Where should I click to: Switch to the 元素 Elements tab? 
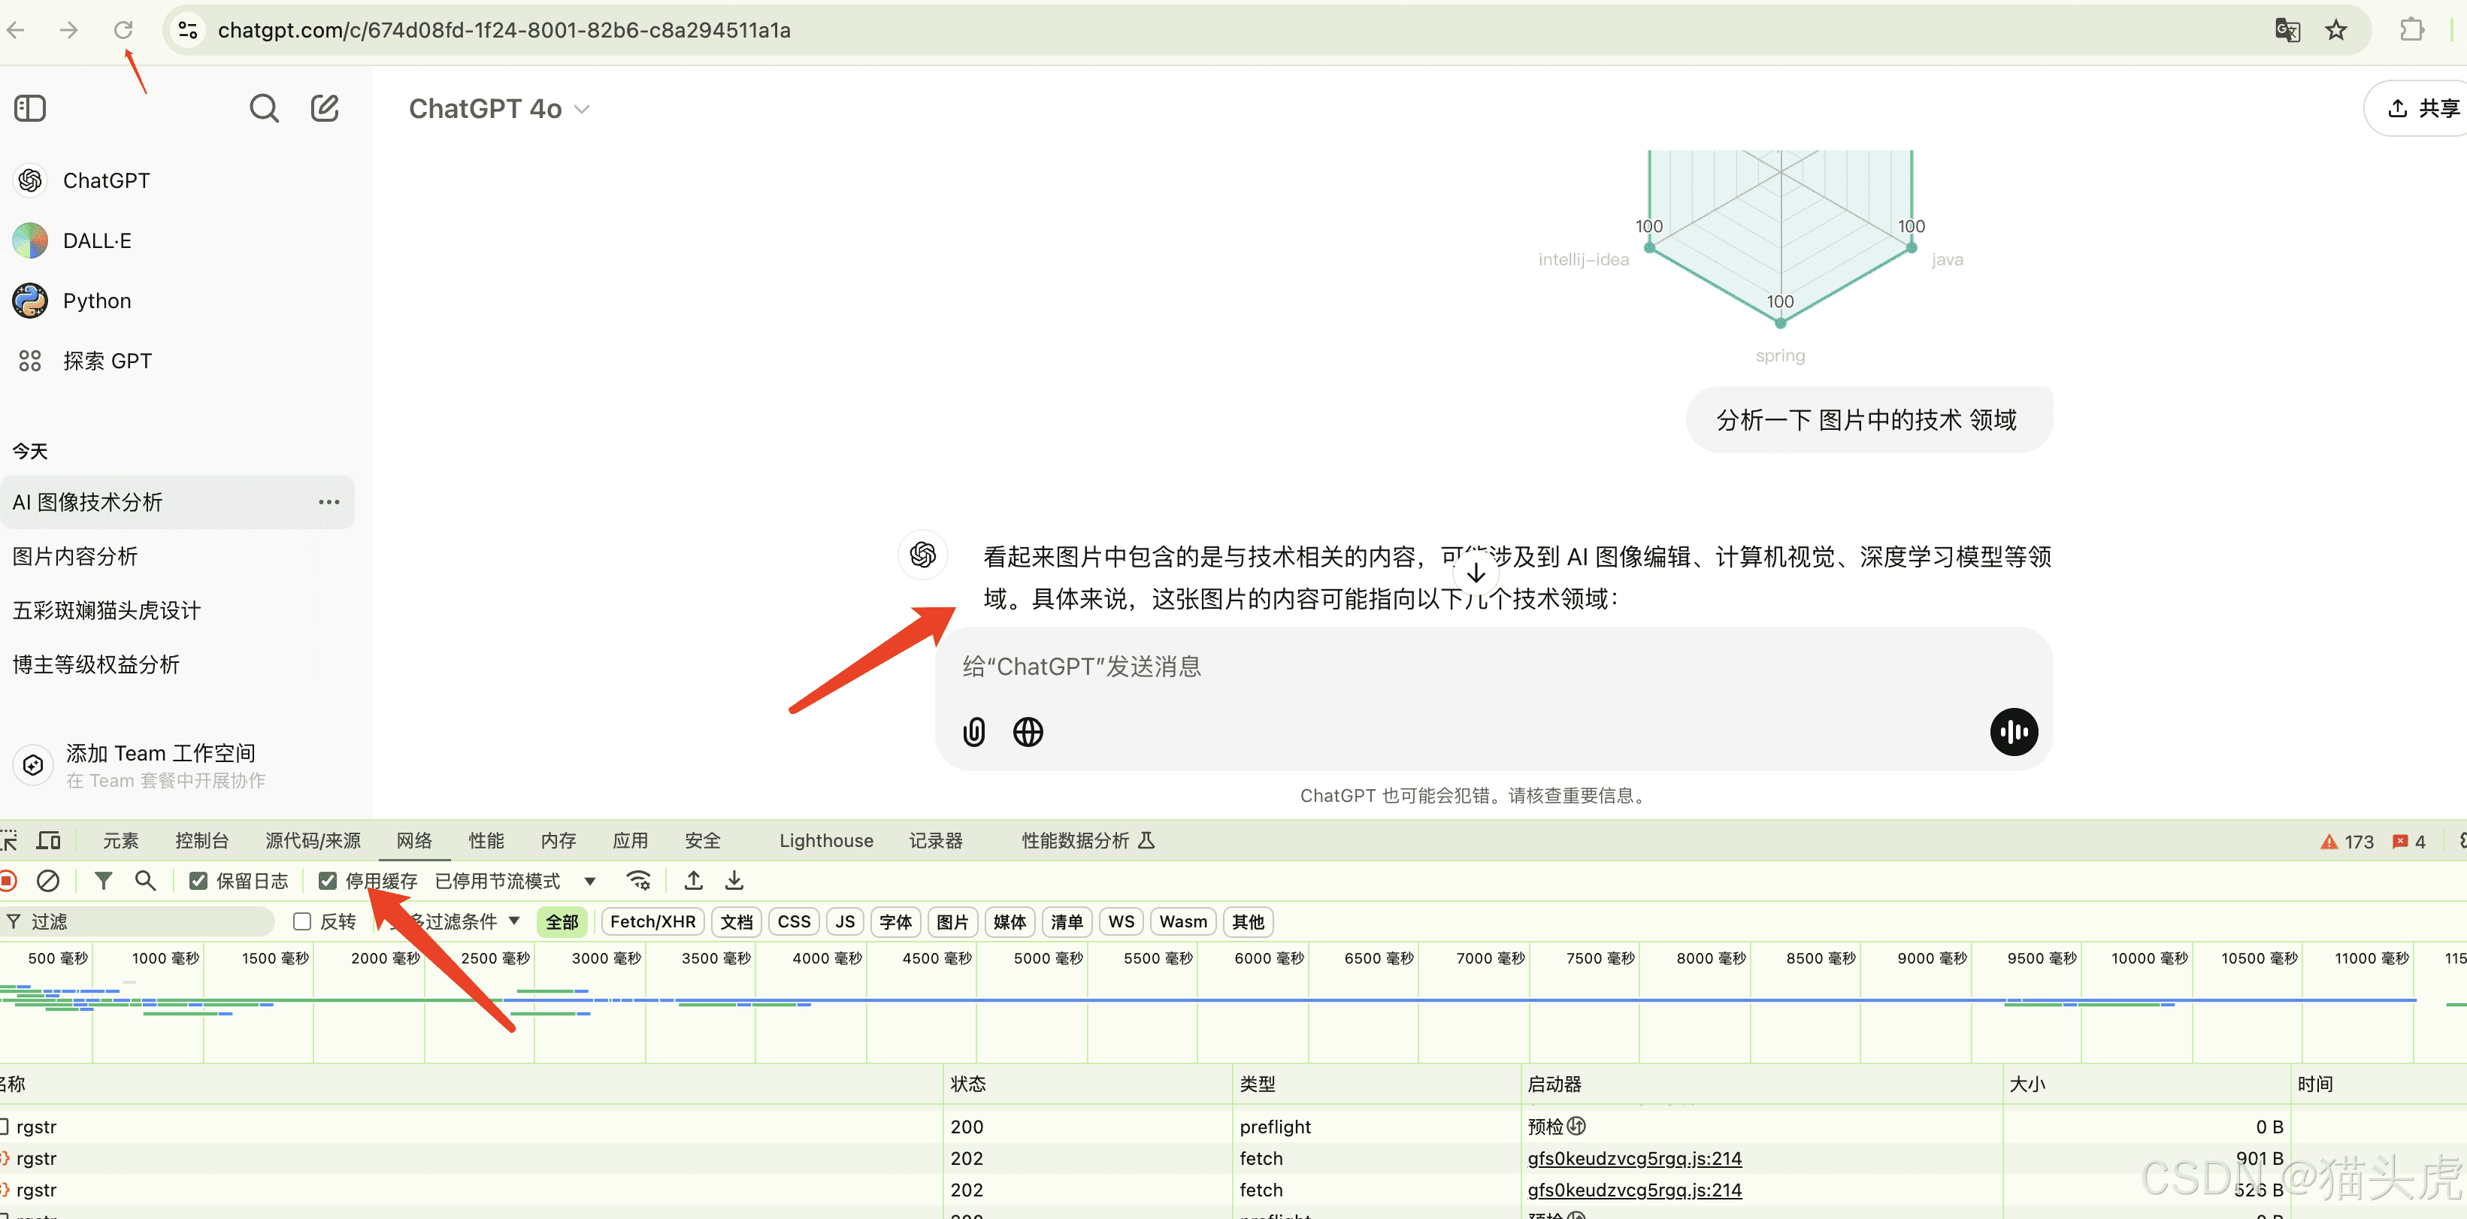[121, 841]
